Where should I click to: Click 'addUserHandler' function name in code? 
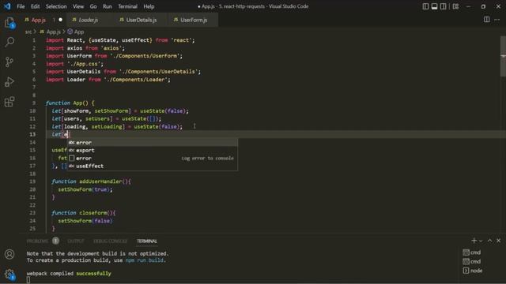[x=100, y=181]
